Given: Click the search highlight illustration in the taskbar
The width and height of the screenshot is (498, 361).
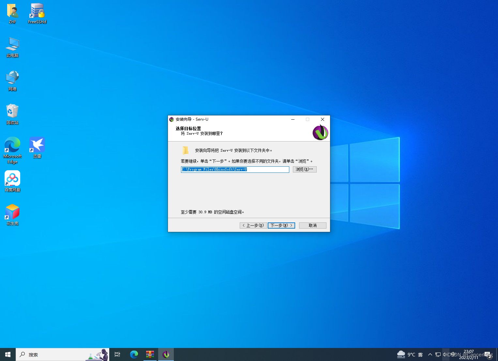Looking at the screenshot, I should coord(97,354).
